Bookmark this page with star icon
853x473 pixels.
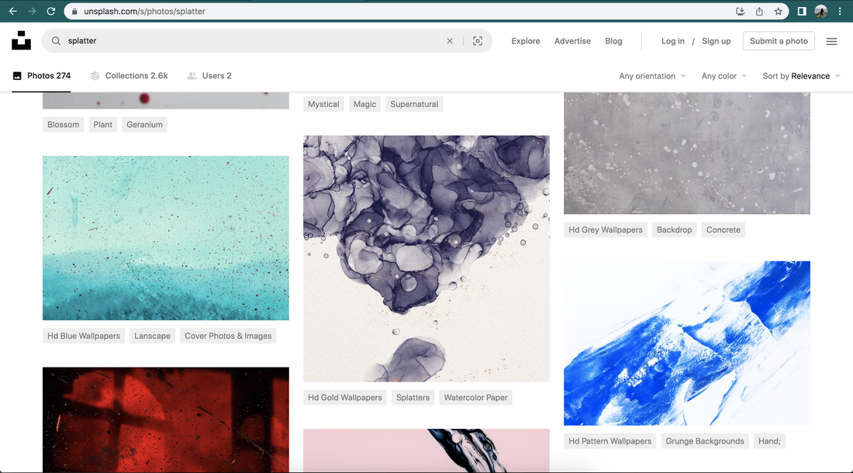coord(779,12)
